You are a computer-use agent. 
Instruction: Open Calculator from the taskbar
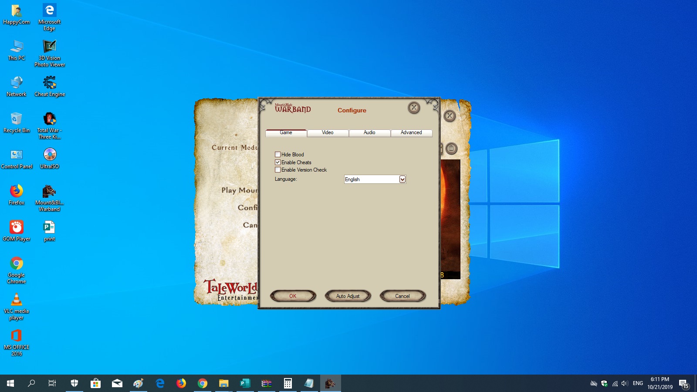288,383
